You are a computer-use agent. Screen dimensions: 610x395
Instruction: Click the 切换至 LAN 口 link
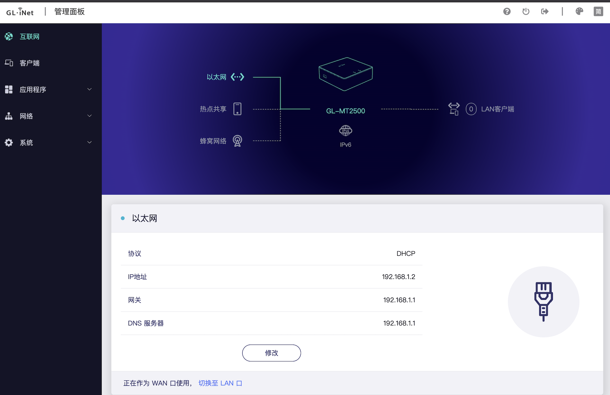220,383
